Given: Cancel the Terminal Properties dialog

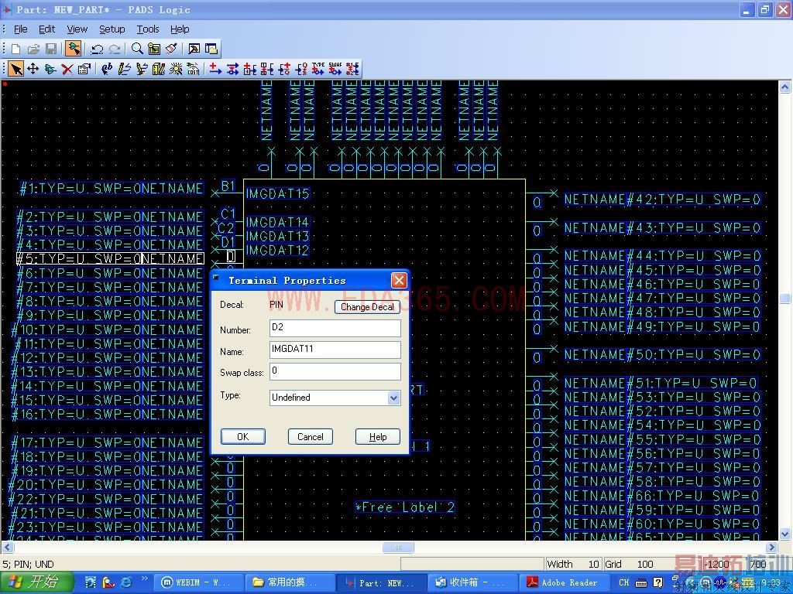Looking at the screenshot, I should (x=310, y=436).
